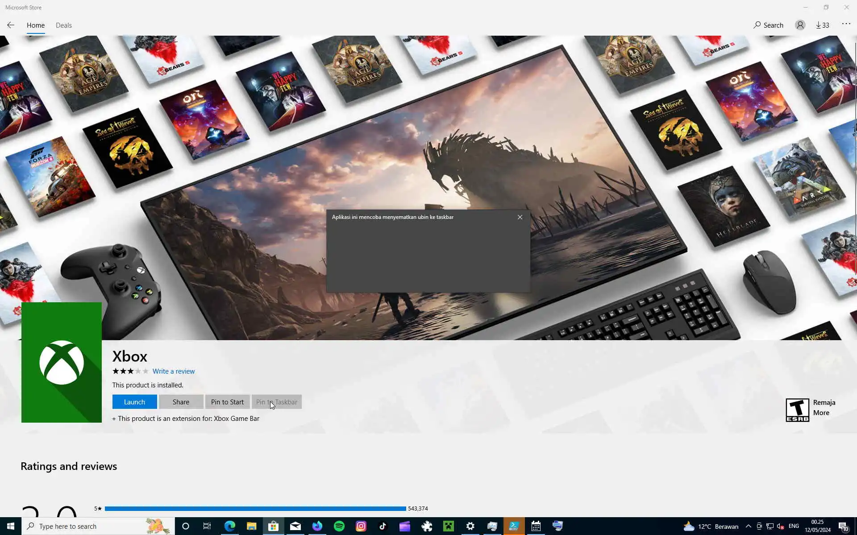The height and width of the screenshot is (535, 857).
Task: Click the Xbox app logo tile
Action: click(x=62, y=362)
